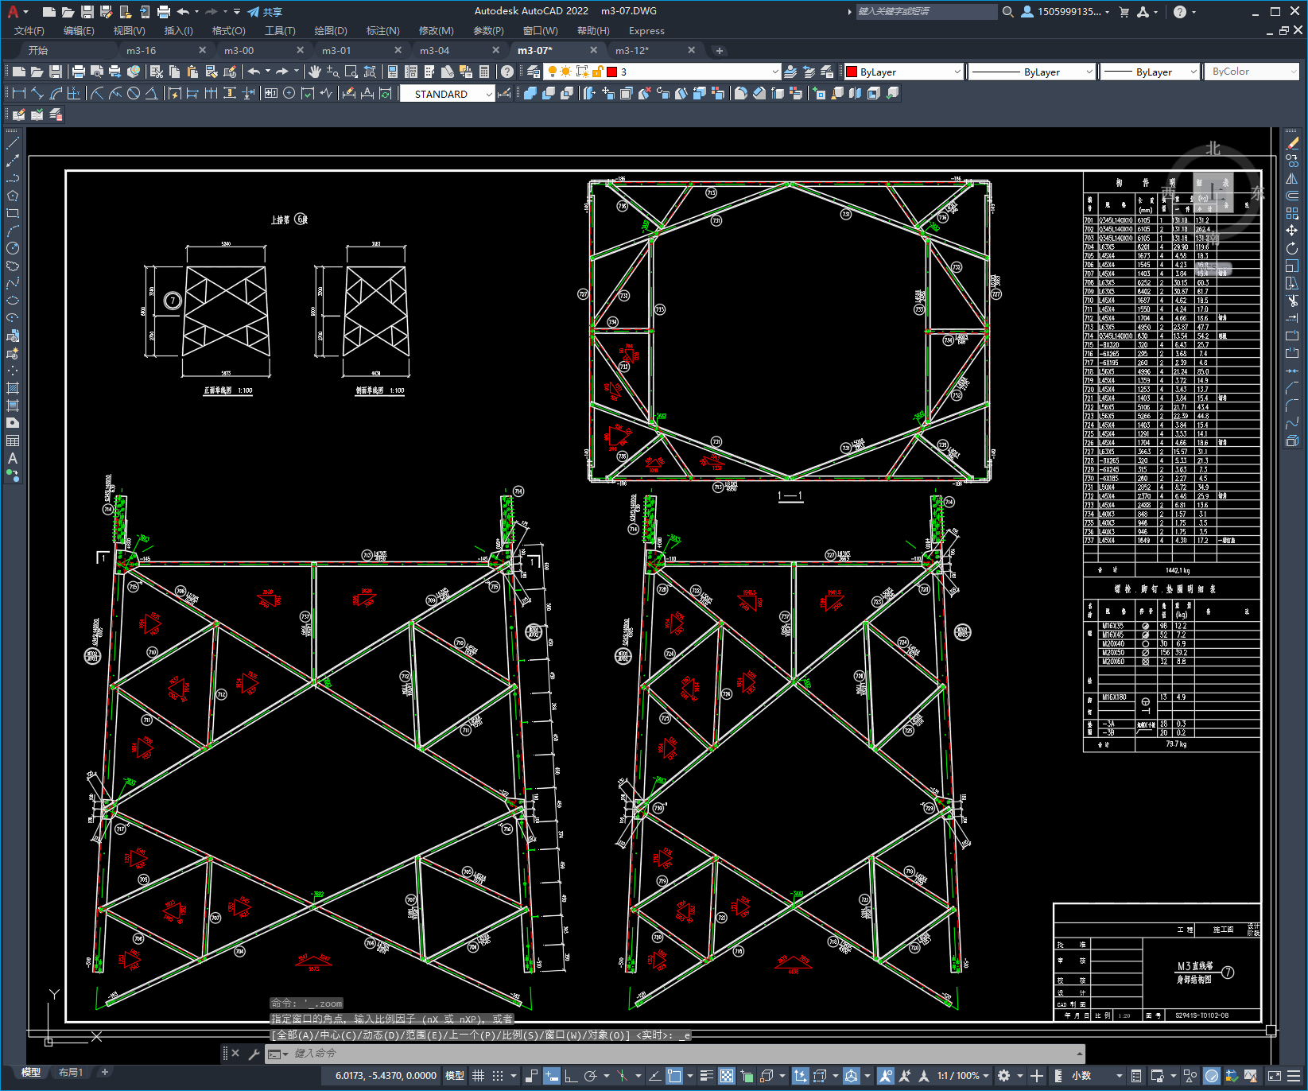Toggle dynamic input in status bar
The height and width of the screenshot is (1091, 1308).
[552, 1076]
